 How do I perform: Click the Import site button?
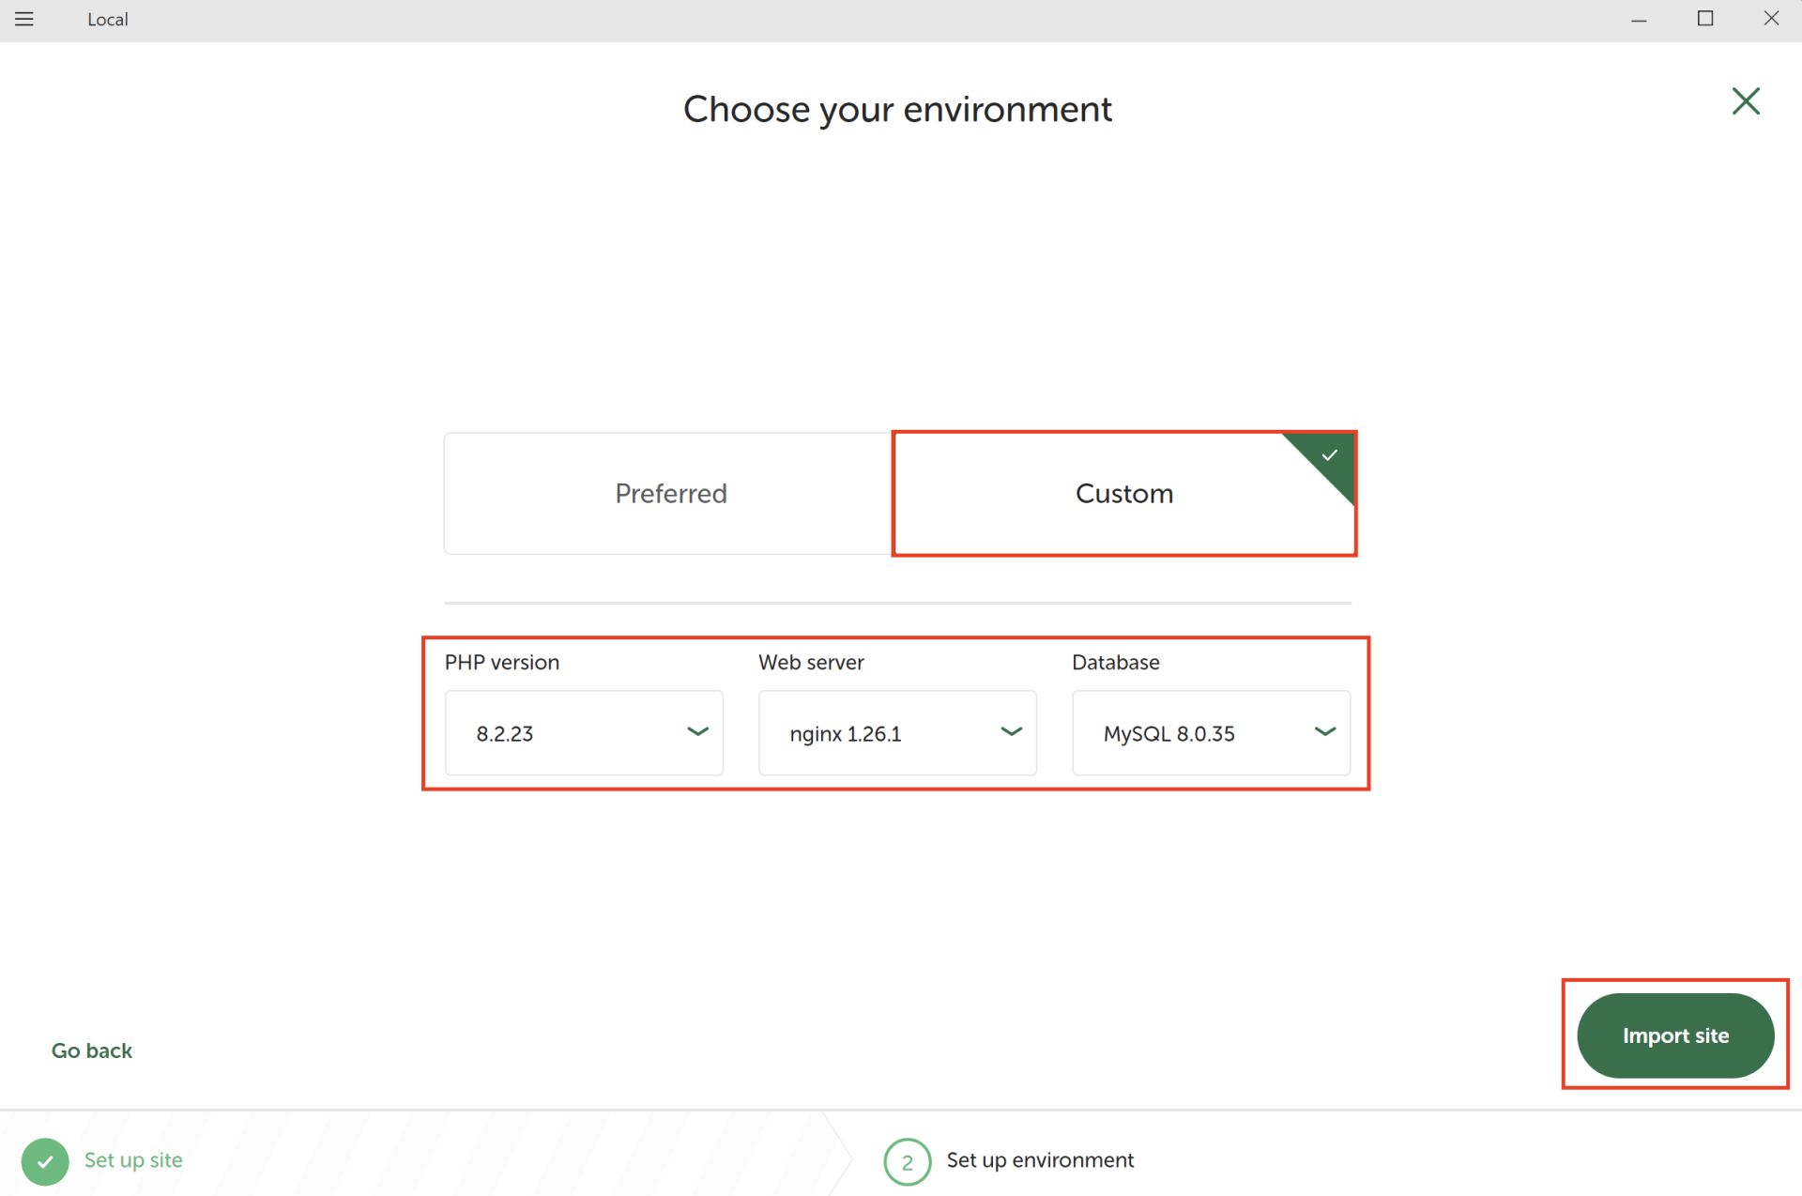point(1674,1035)
